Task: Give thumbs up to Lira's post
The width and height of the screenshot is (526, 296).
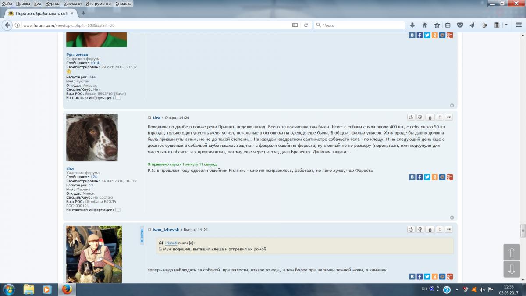Action: click(x=411, y=118)
